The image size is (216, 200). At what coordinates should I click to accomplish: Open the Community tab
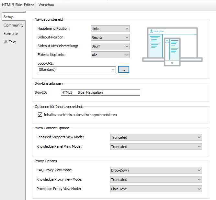pyautogui.click(x=14, y=25)
